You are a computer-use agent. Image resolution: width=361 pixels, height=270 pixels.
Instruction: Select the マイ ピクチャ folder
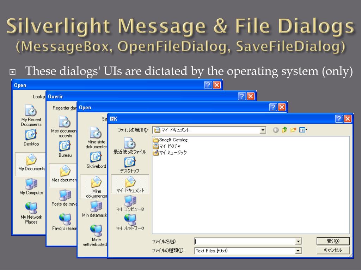point(167,146)
